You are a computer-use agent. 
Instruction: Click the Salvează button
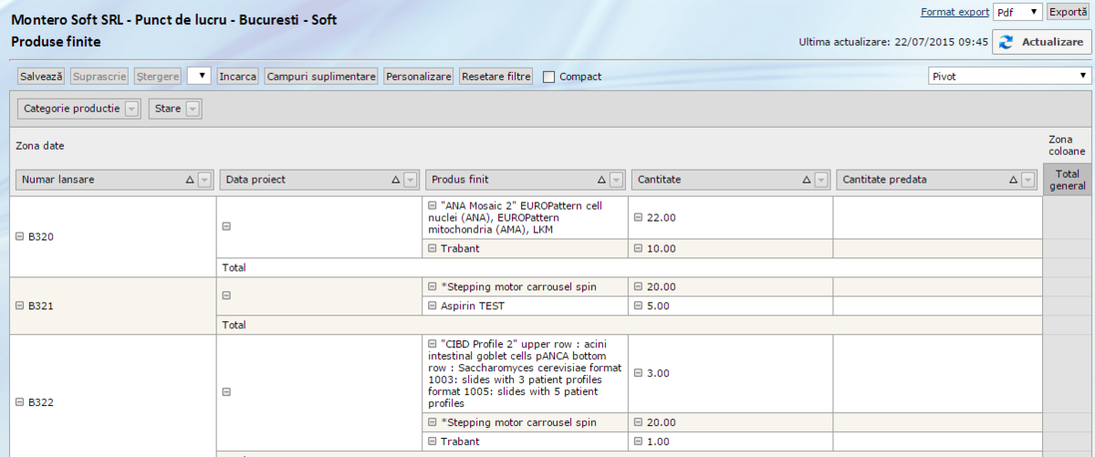tap(42, 77)
